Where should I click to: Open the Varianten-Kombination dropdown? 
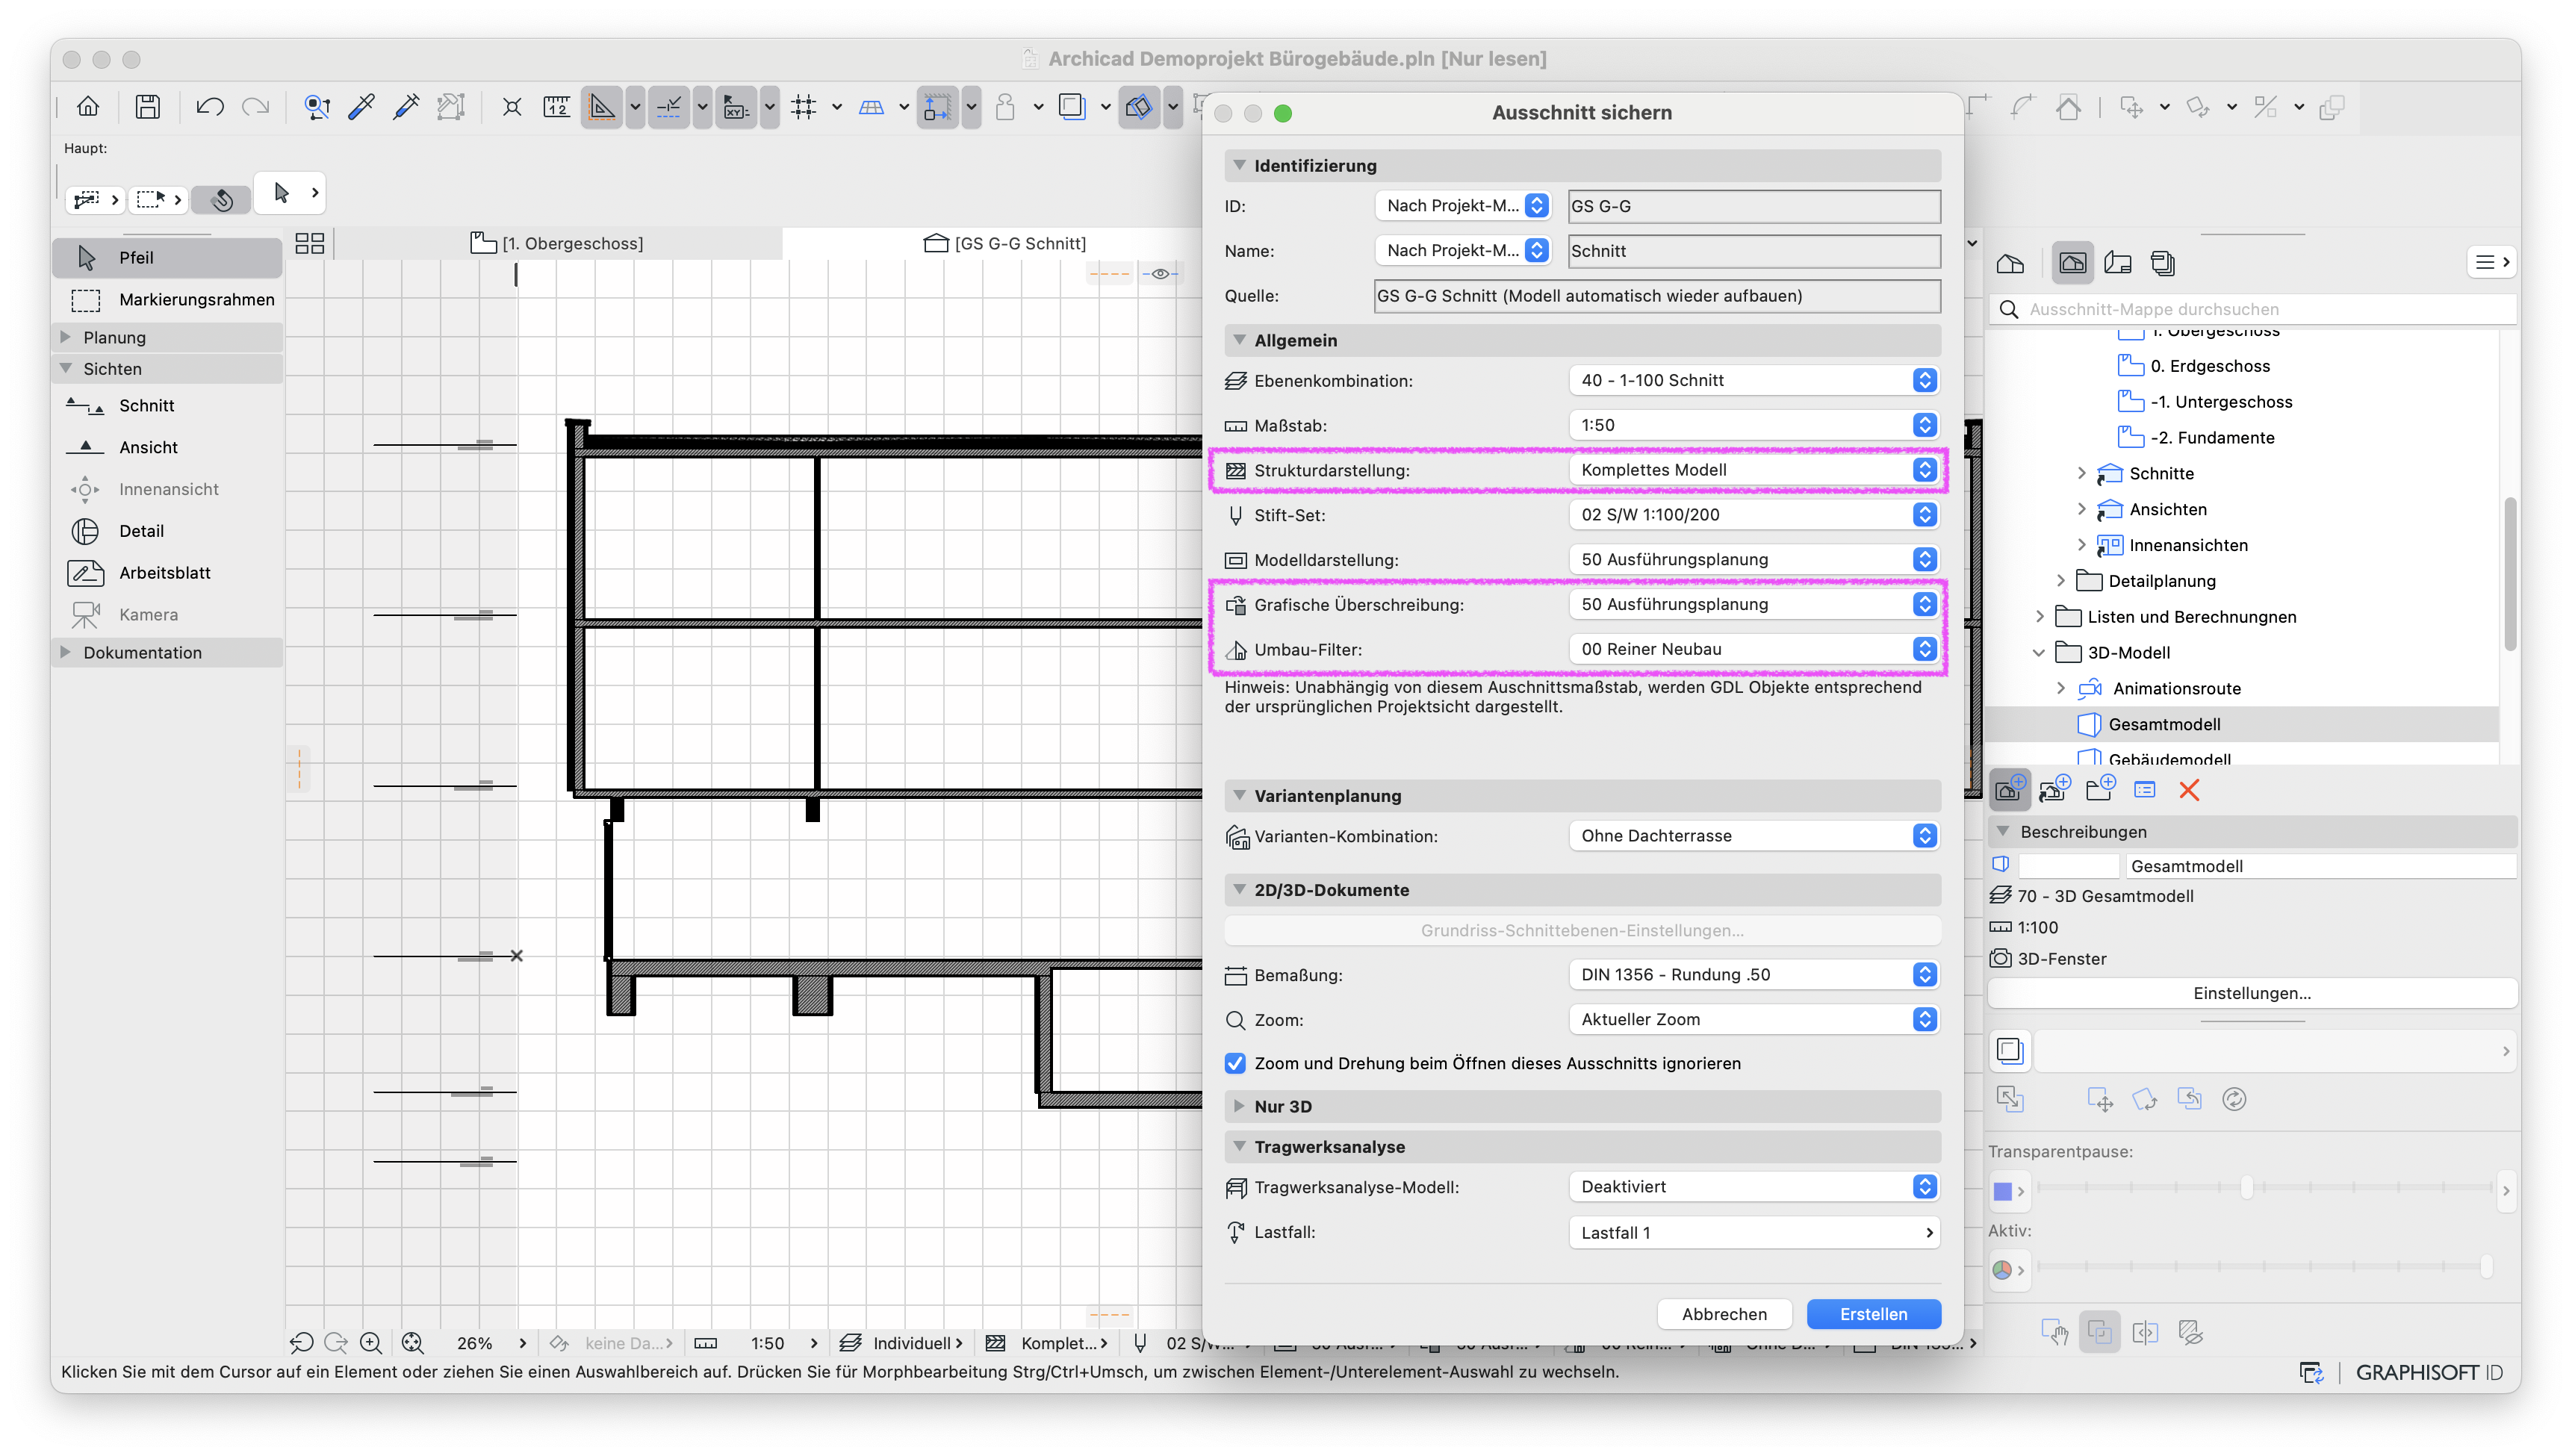1754,836
